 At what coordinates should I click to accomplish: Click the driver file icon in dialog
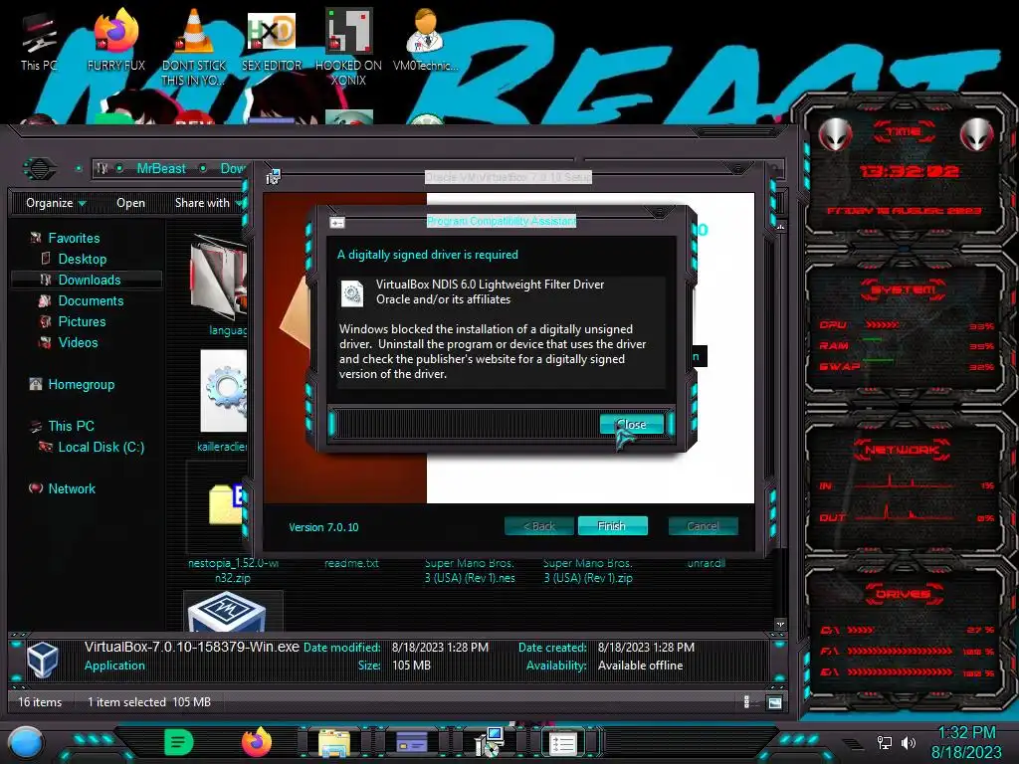[352, 293]
